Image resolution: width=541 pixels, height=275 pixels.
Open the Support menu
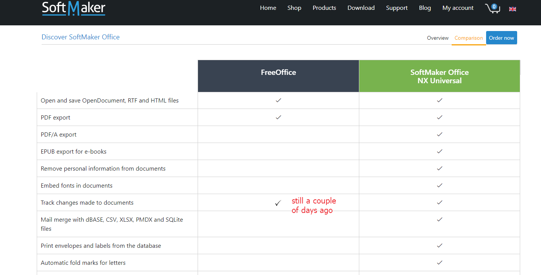coord(397,8)
